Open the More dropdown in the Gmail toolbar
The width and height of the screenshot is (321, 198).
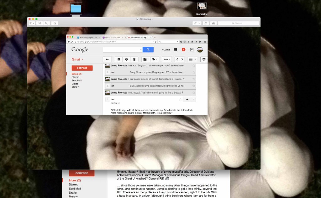(x=166, y=59)
